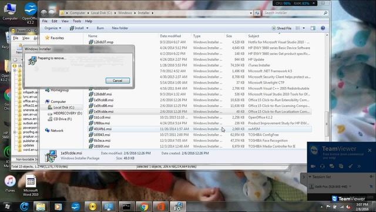376x212 pixels.
Task: Open the View menu in Explorer
Action: [x=65, y=21]
